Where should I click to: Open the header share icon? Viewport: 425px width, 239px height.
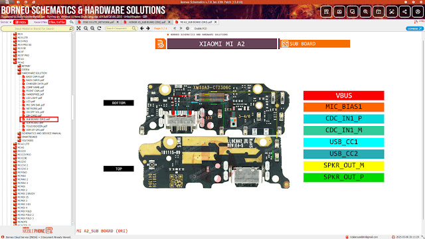[x=404, y=12]
